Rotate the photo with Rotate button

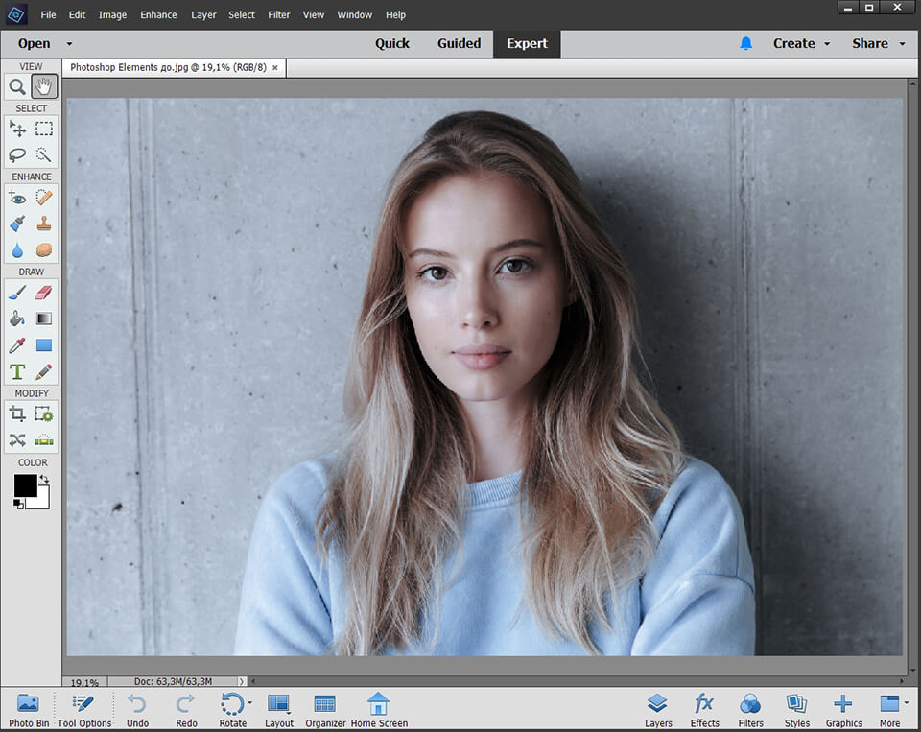[x=232, y=710]
